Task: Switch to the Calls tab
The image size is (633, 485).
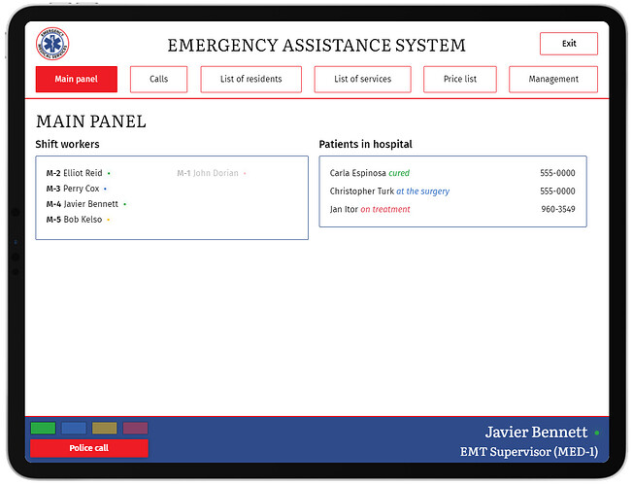Action: tap(158, 80)
